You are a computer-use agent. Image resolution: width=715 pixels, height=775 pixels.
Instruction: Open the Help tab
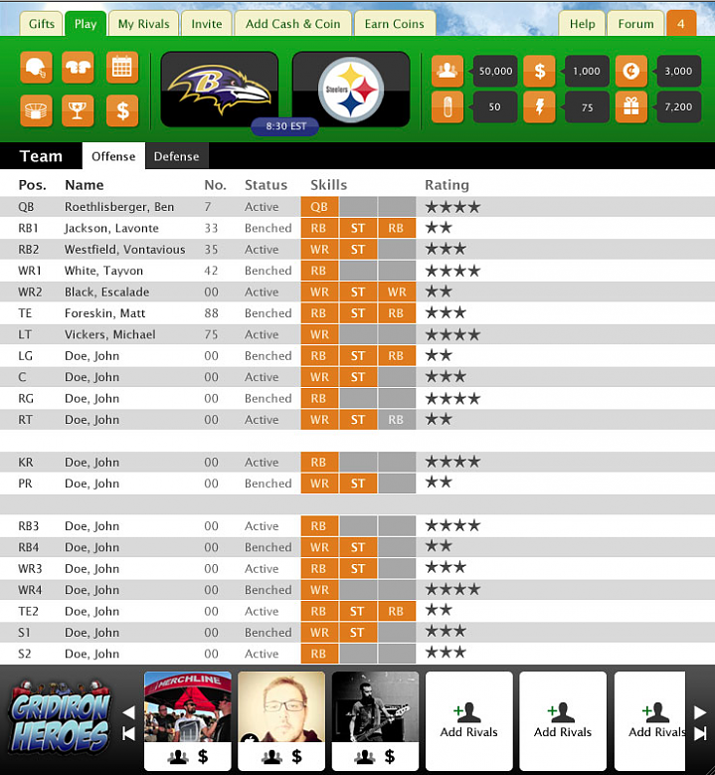point(582,24)
